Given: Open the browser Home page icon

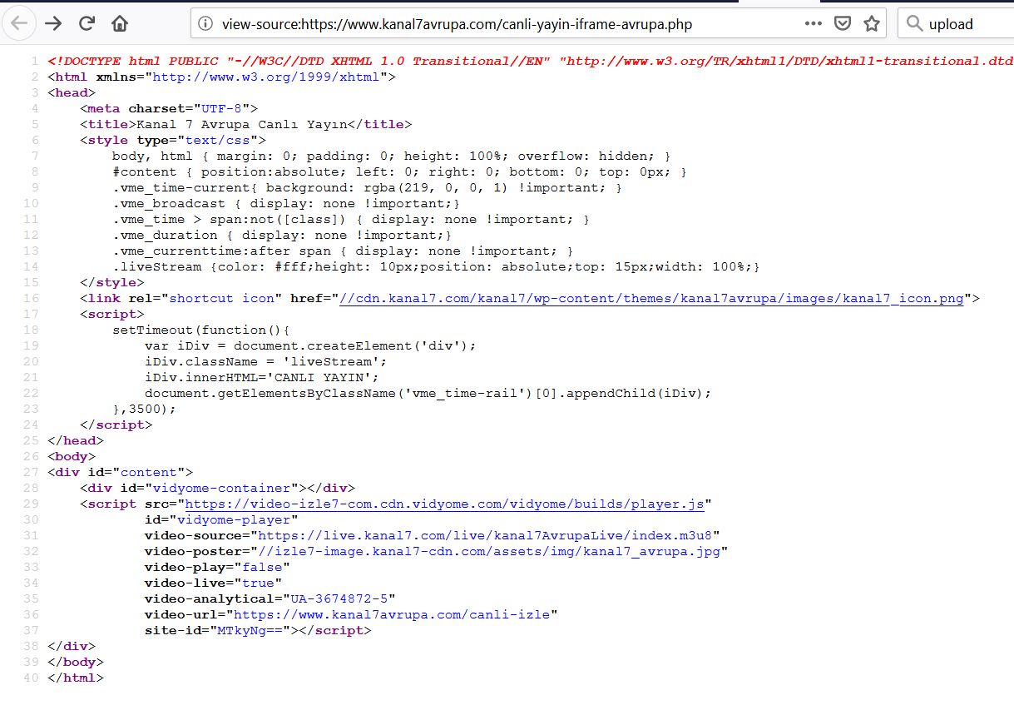Looking at the screenshot, I should (x=120, y=23).
